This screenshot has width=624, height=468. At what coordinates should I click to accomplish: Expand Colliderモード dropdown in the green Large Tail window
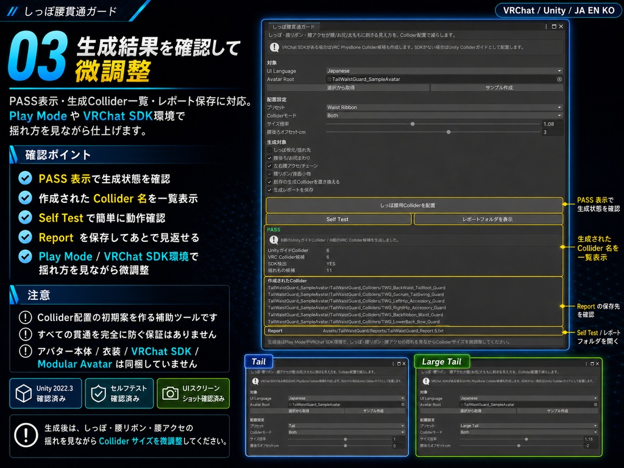pyautogui.click(x=528, y=432)
